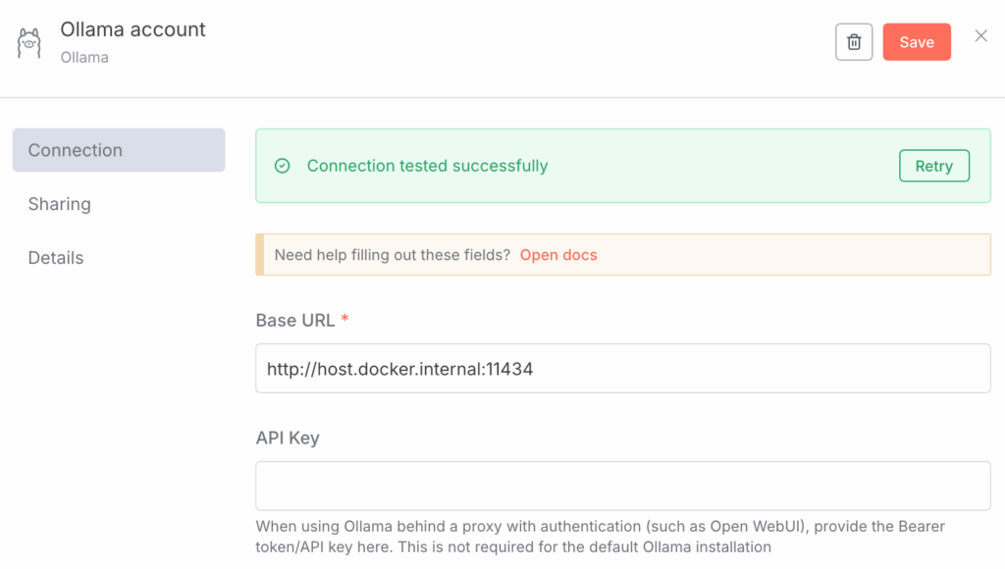The height and width of the screenshot is (569, 1005).
Task: Click the Ollama llama logo icon
Action: (28, 43)
